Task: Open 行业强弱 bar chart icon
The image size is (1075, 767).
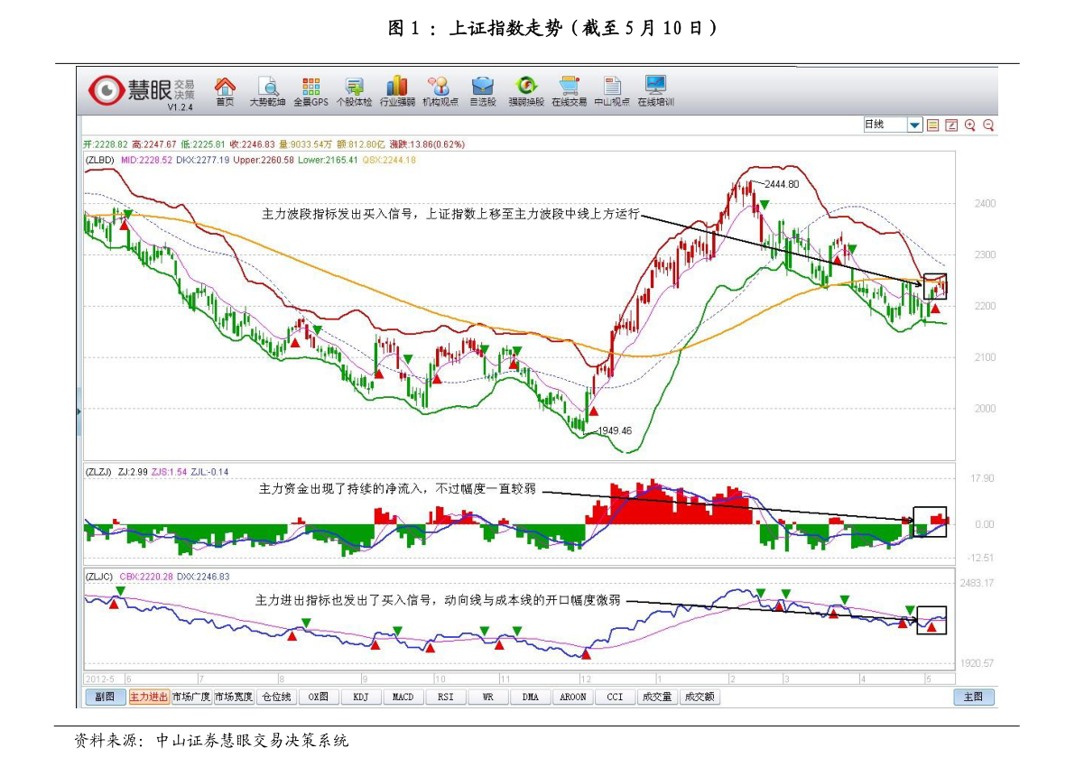Action: 397,91
